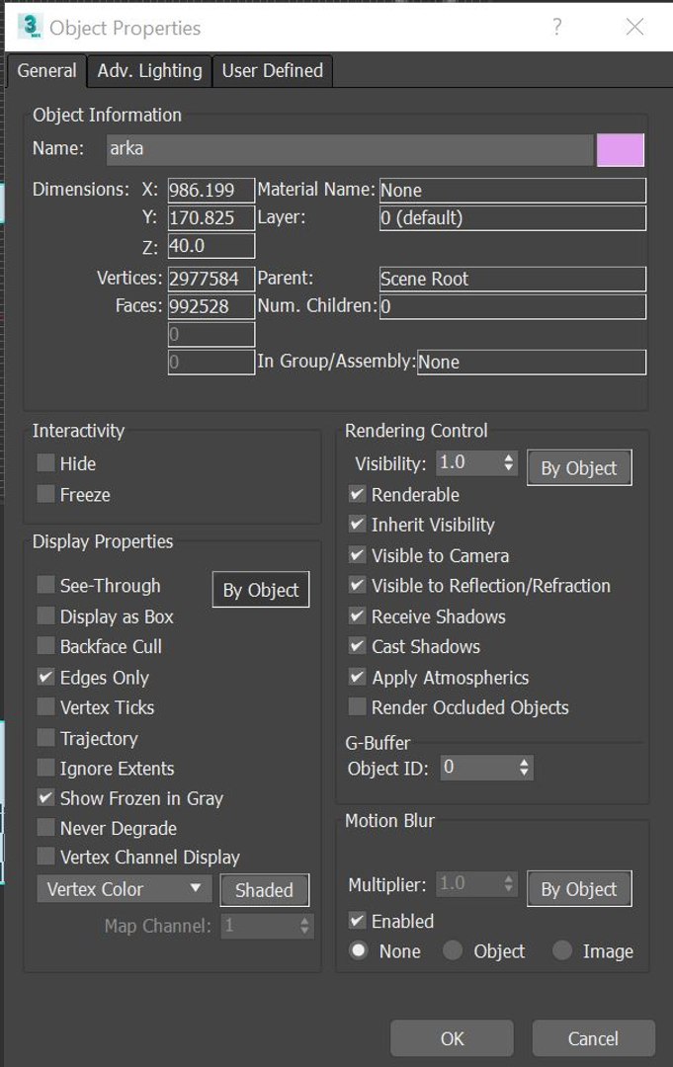Image resolution: width=673 pixels, height=1067 pixels.
Task: Click the 3ds Max application icon
Action: [30, 28]
